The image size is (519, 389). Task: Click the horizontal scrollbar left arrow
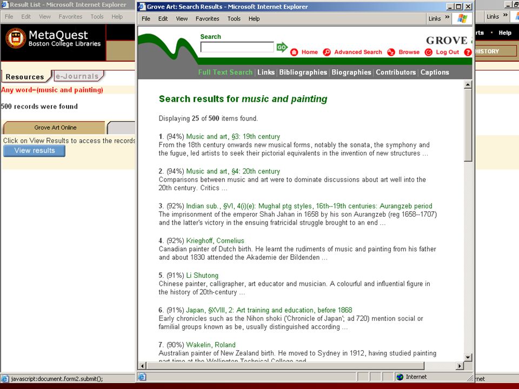(142, 366)
